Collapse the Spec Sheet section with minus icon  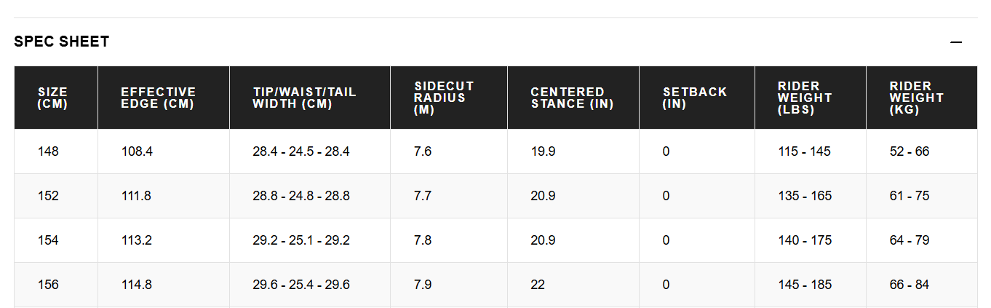(956, 42)
